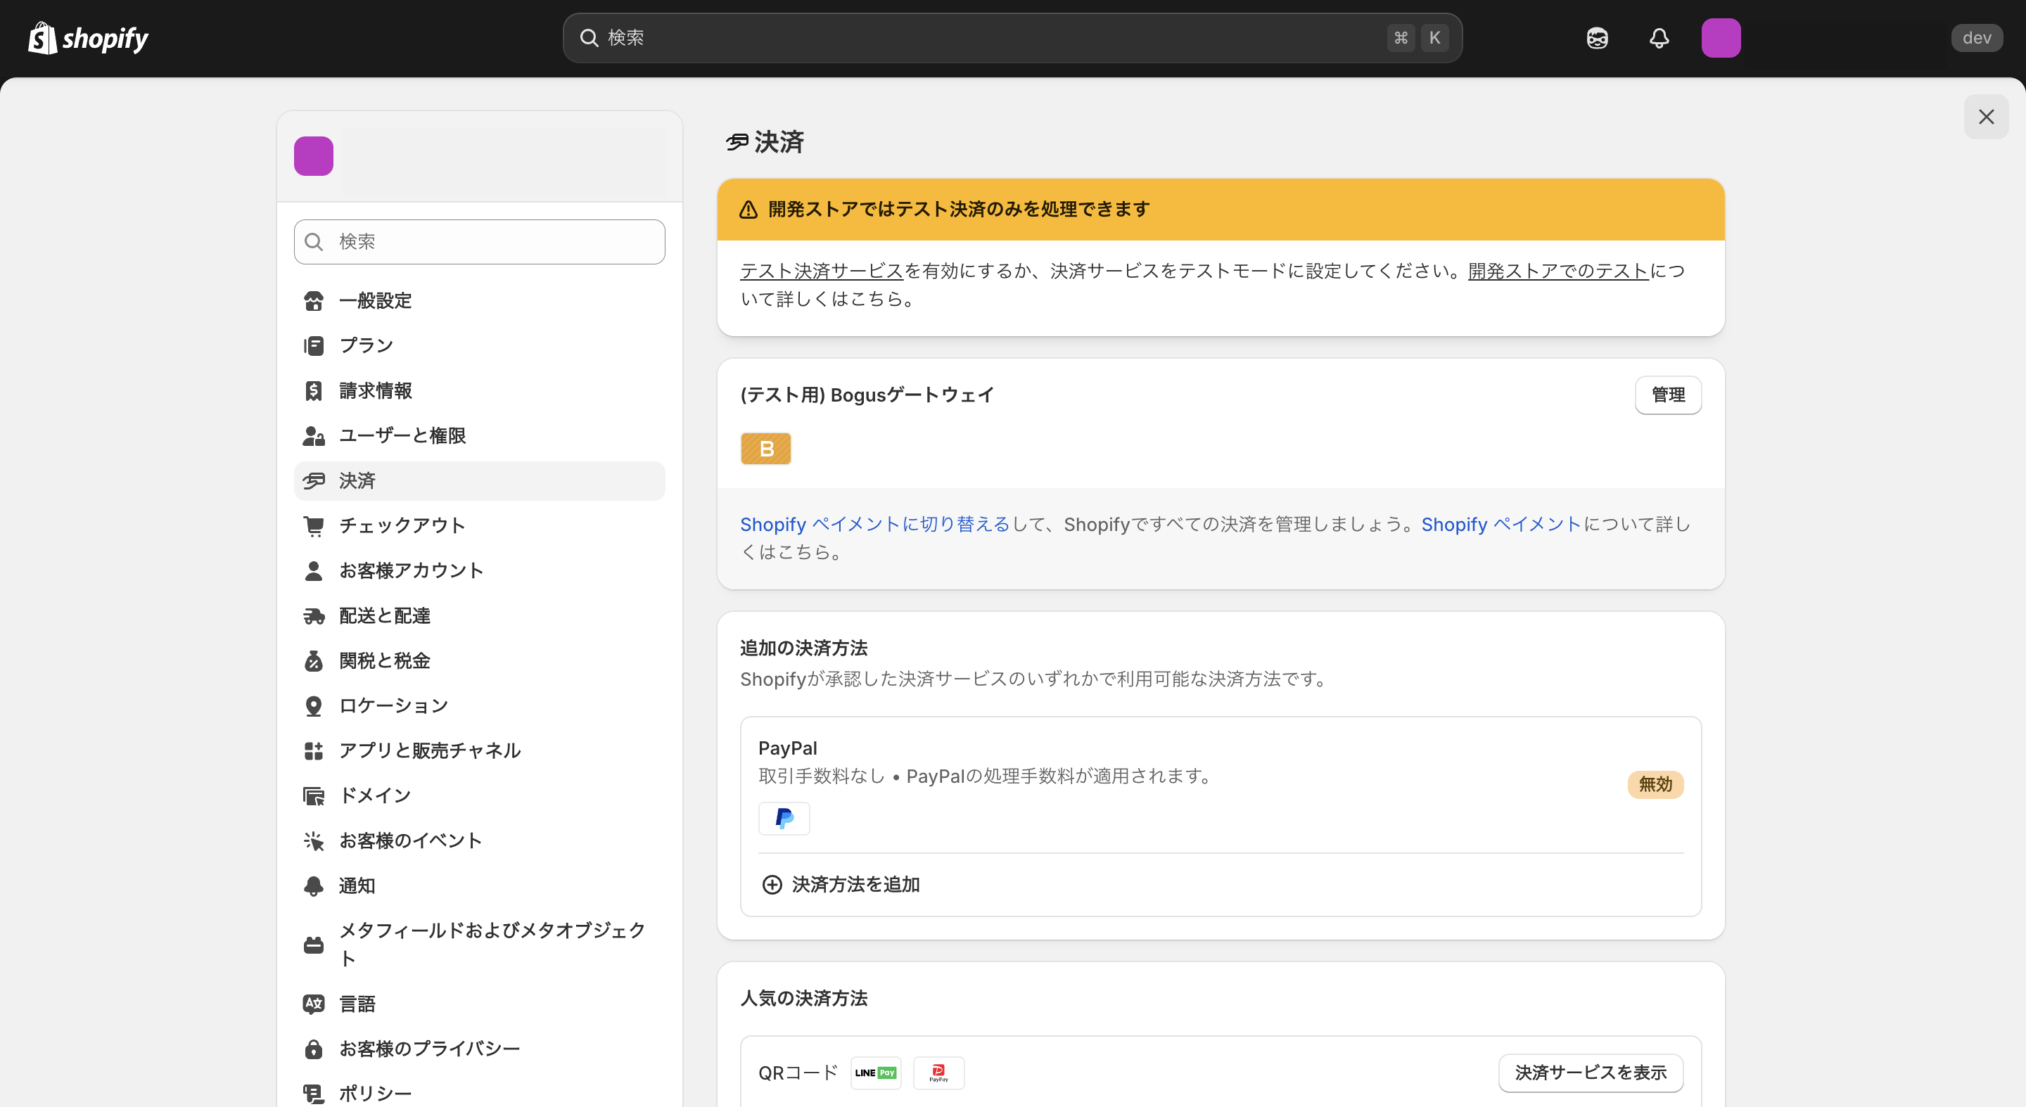Click 決済方法を追加
This screenshot has width=2026, height=1107.
(855, 884)
